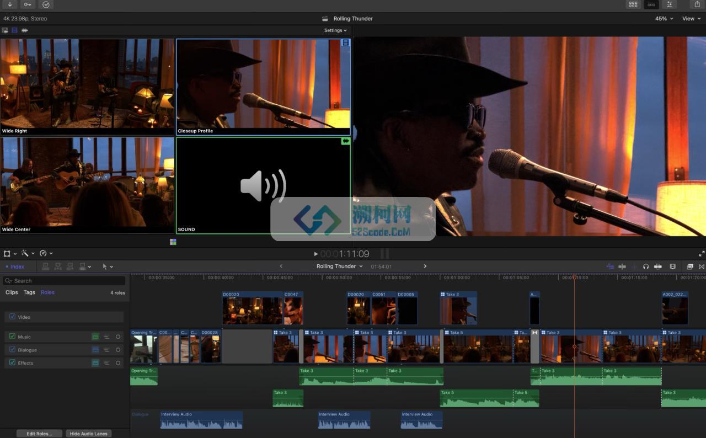The image size is (706, 438).
Task: Enter full-screen viewer with expand arrows icon
Action: tap(702, 254)
